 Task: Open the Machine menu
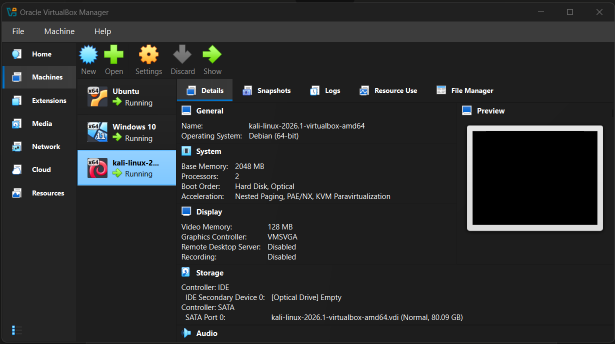59,31
